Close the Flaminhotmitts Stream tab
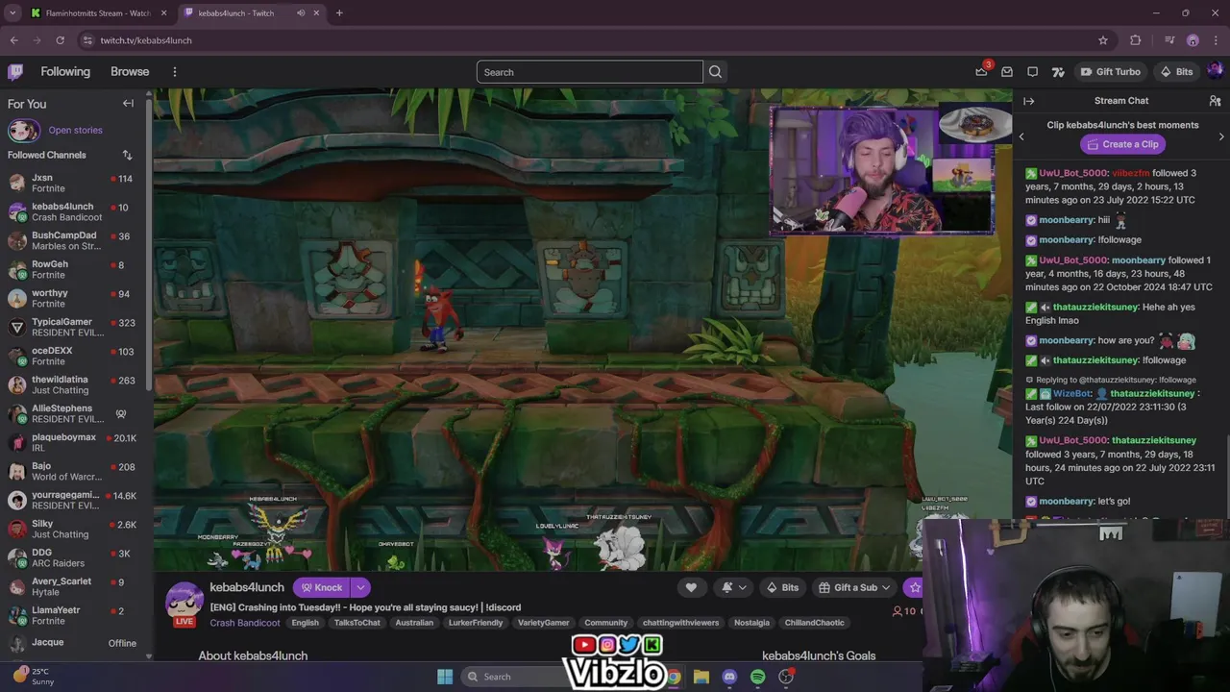The width and height of the screenshot is (1230, 692). (x=163, y=13)
